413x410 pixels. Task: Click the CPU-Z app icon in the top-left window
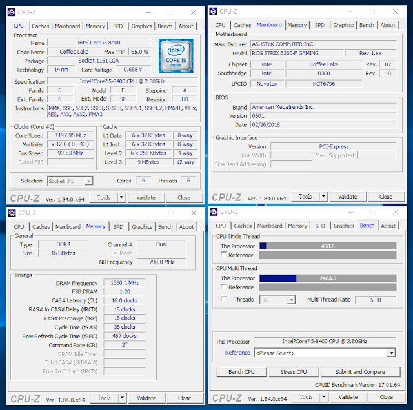(x=12, y=12)
